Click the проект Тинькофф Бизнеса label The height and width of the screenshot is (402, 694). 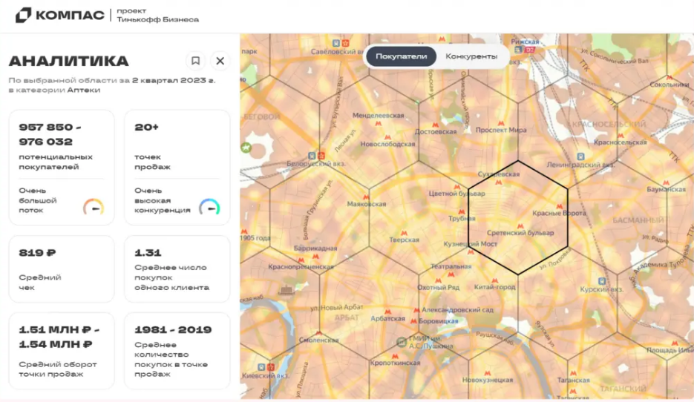point(157,16)
